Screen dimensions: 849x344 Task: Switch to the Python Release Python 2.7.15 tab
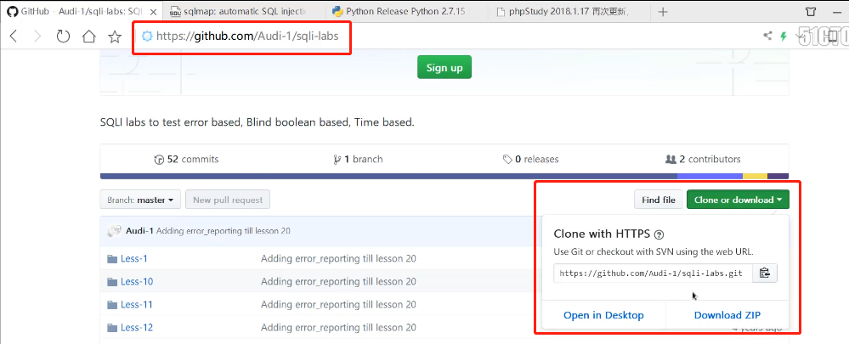(406, 11)
